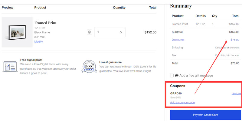This screenshot has height=121, width=242.
Task: Click the Framed Print preview thumbnail
Action: (x=17, y=32)
